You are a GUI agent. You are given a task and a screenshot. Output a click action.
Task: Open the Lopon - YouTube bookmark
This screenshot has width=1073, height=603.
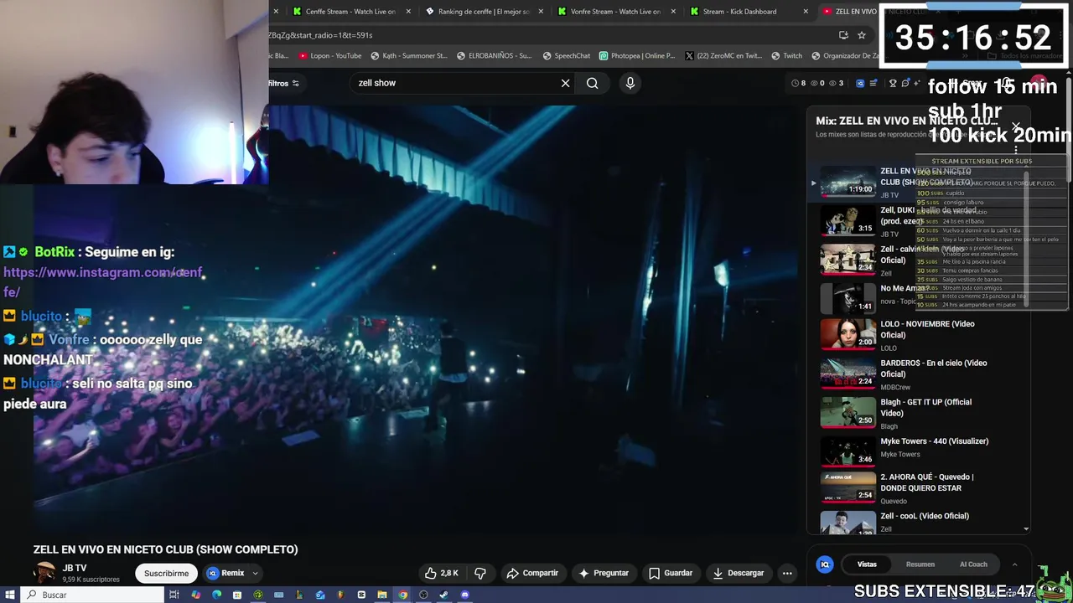point(330,56)
